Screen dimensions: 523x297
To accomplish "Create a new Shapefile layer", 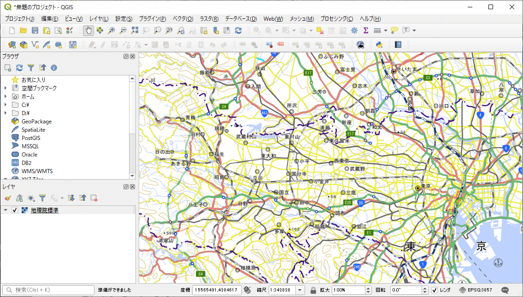I will (35, 45).
